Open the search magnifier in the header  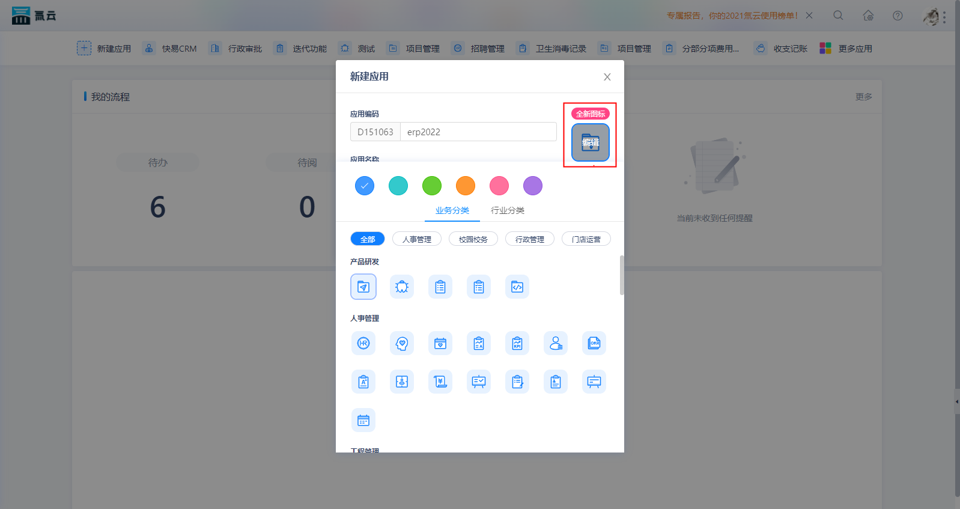point(838,16)
